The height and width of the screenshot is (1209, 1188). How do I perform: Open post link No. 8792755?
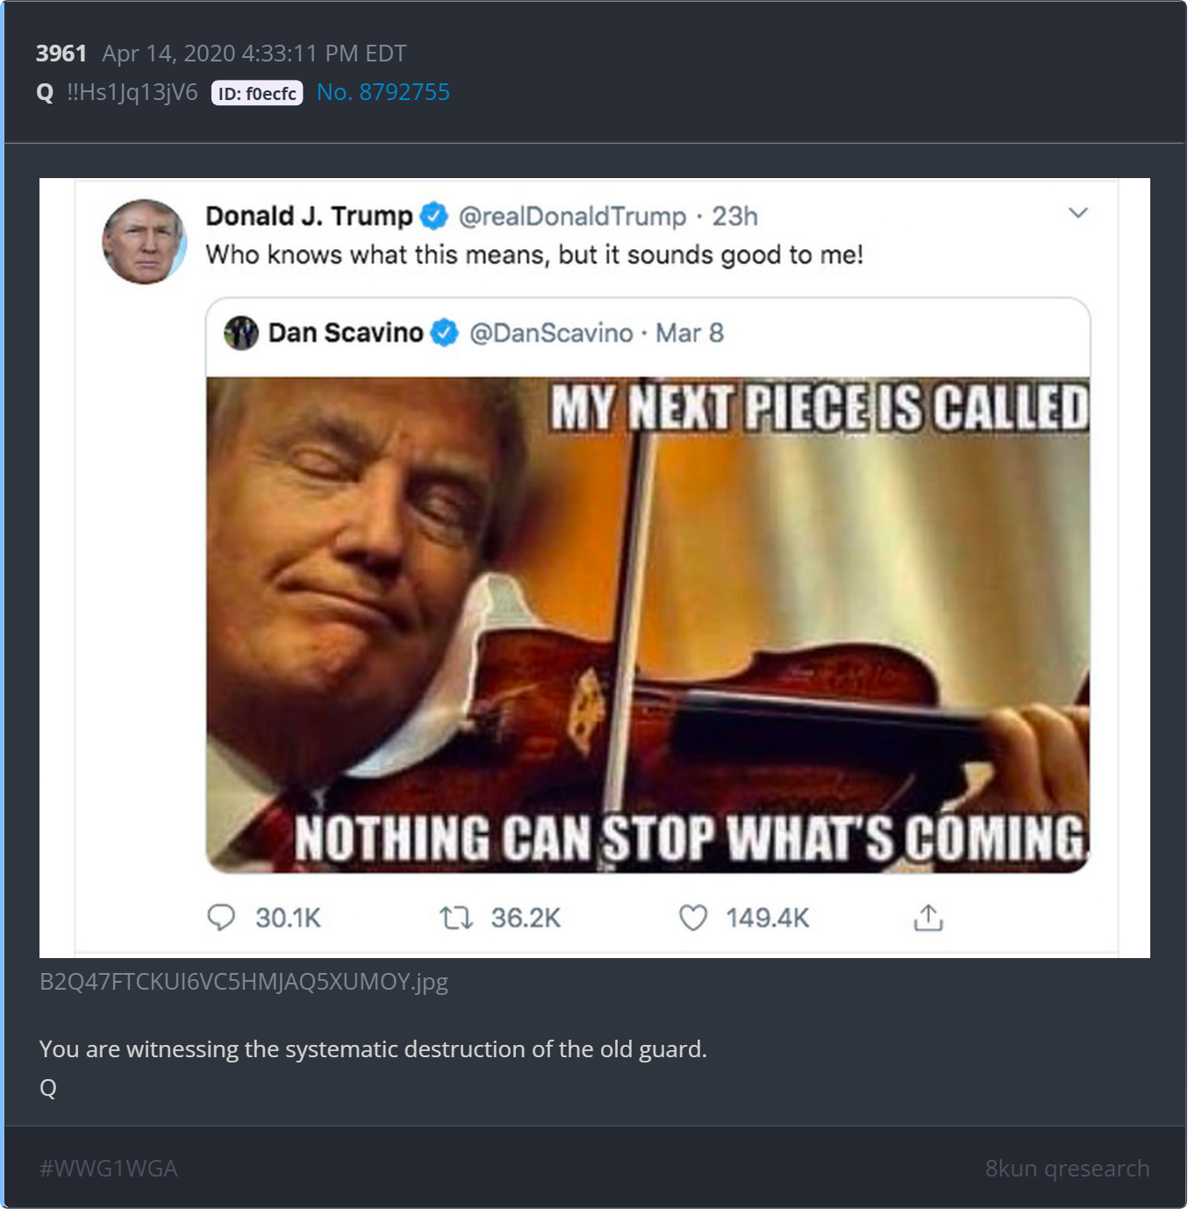[383, 92]
